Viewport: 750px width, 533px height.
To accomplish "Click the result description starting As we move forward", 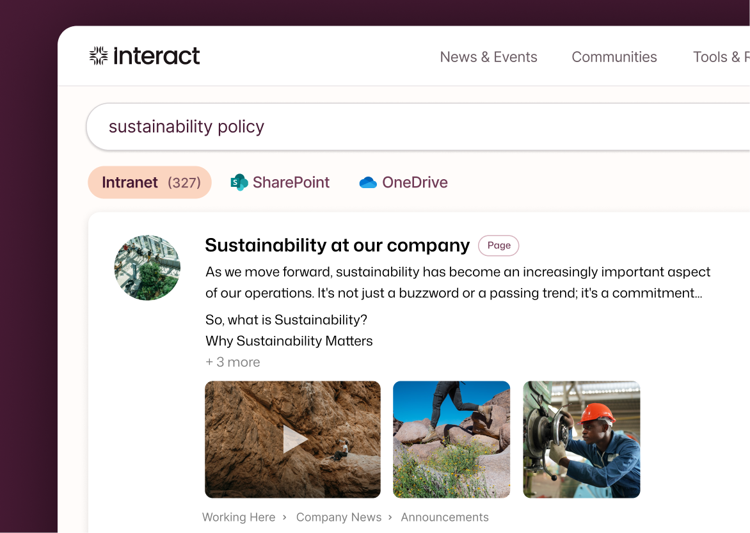I will point(458,282).
